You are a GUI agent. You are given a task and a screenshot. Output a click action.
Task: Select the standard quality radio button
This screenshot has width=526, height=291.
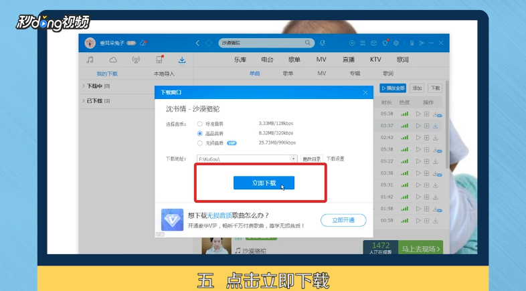point(200,124)
